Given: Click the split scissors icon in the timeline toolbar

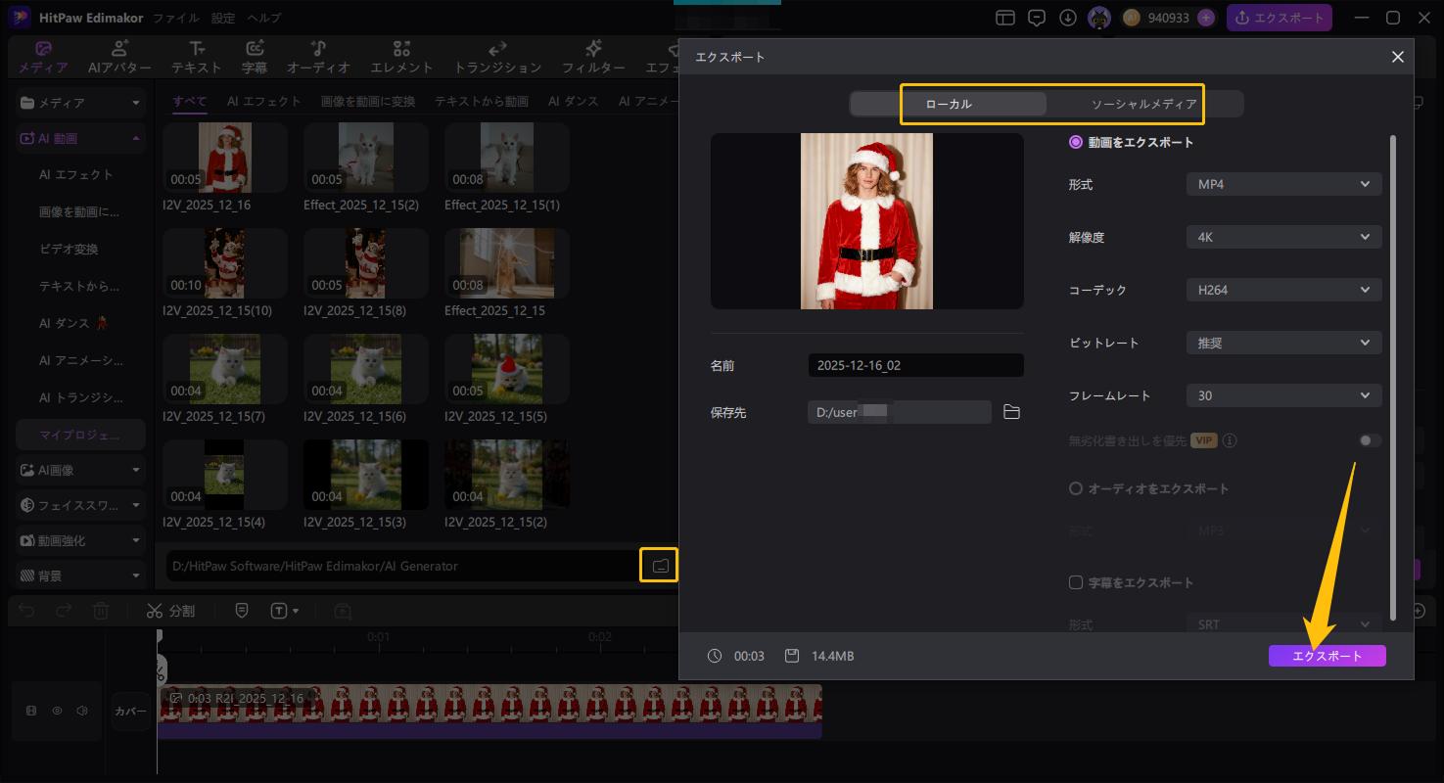Looking at the screenshot, I should [155, 611].
